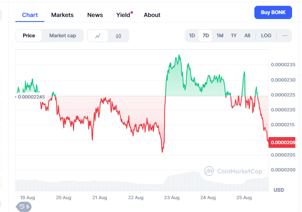Viewport: 302px width, 212px height.
Task: Open the Markets tab
Action: [x=62, y=15]
